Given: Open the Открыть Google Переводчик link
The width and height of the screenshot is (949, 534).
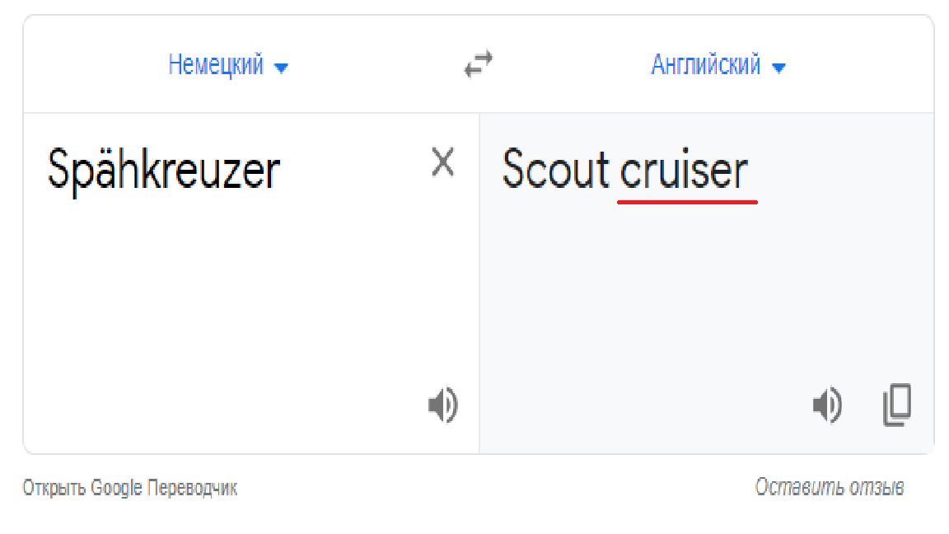Looking at the screenshot, I should (x=130, y=487).
